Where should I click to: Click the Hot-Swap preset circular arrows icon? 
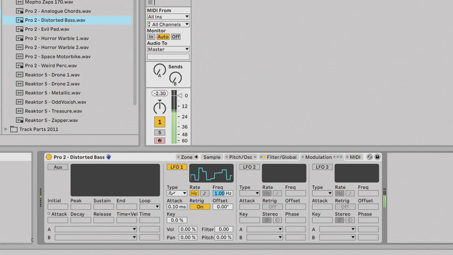pyautogui.click(x=369, y=157)
